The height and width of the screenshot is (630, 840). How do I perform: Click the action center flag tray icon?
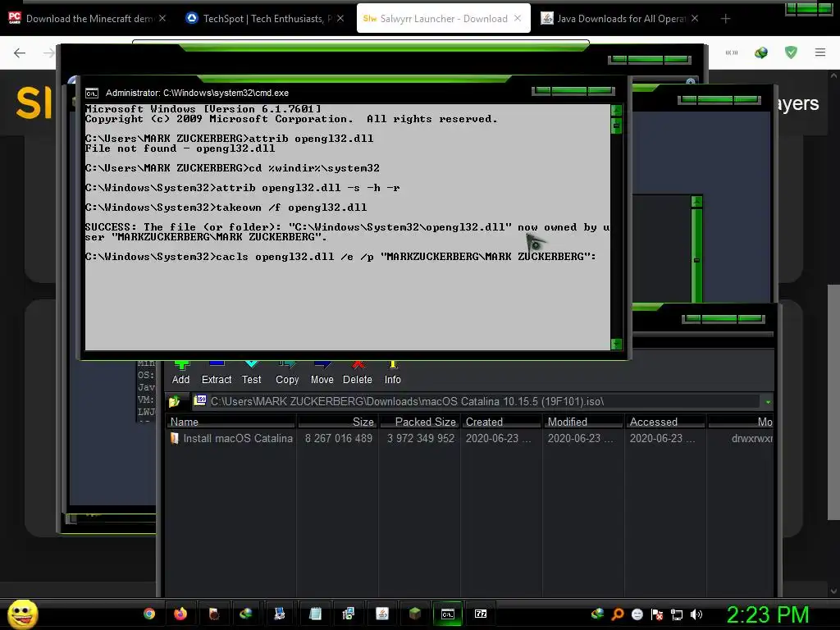point(657,614)
